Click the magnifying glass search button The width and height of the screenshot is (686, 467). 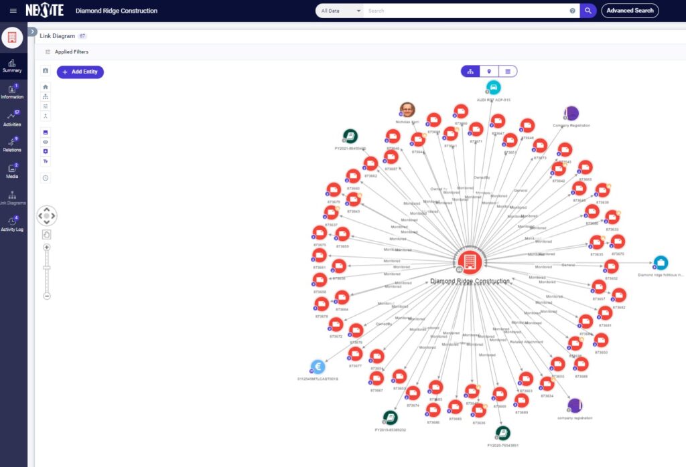pos(588,11)
